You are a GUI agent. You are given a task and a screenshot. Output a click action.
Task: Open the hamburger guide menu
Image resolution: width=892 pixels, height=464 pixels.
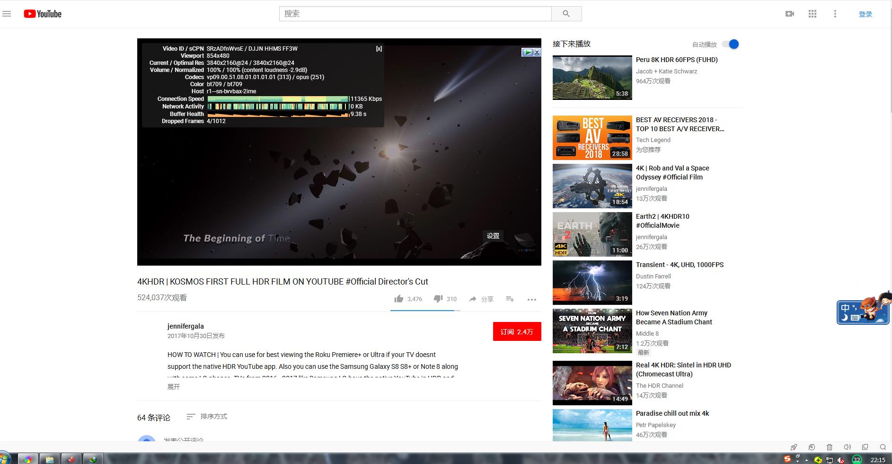pos(7,14)
